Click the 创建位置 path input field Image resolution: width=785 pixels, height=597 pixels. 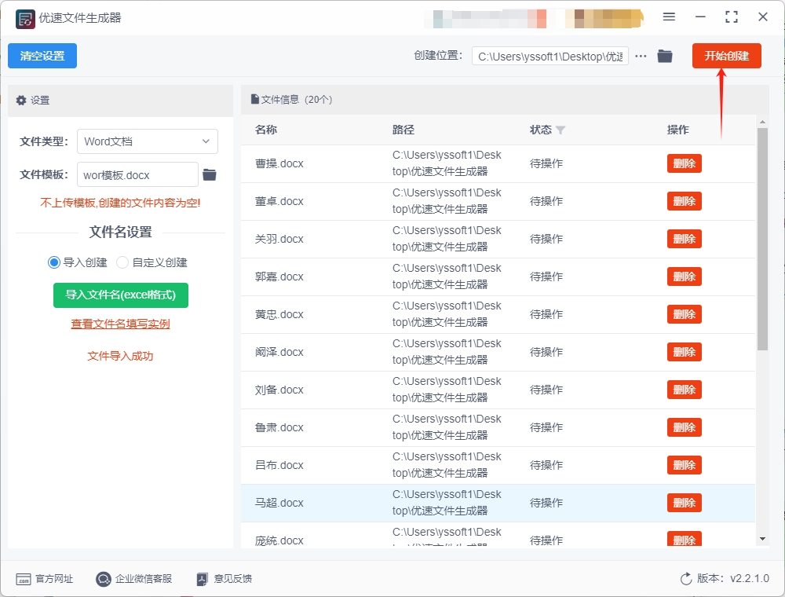(549, 57)
